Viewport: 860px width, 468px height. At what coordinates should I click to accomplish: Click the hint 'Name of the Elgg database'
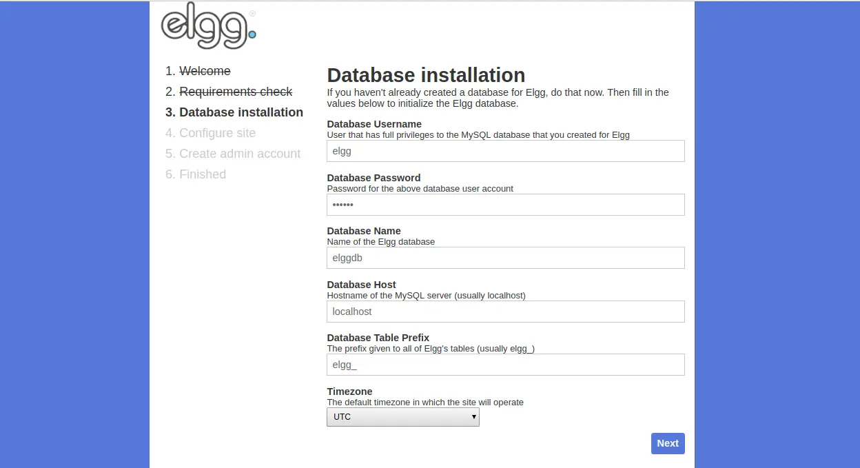(381, 242)
